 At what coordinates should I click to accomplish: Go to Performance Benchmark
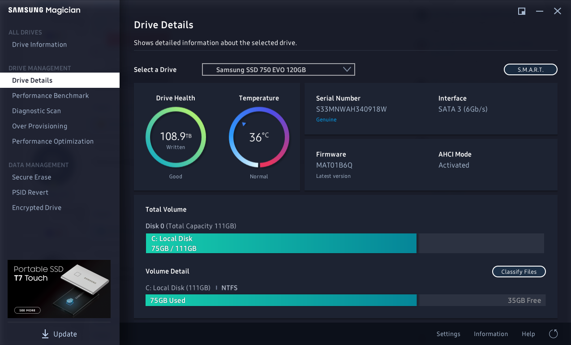(x=51, y=95)
